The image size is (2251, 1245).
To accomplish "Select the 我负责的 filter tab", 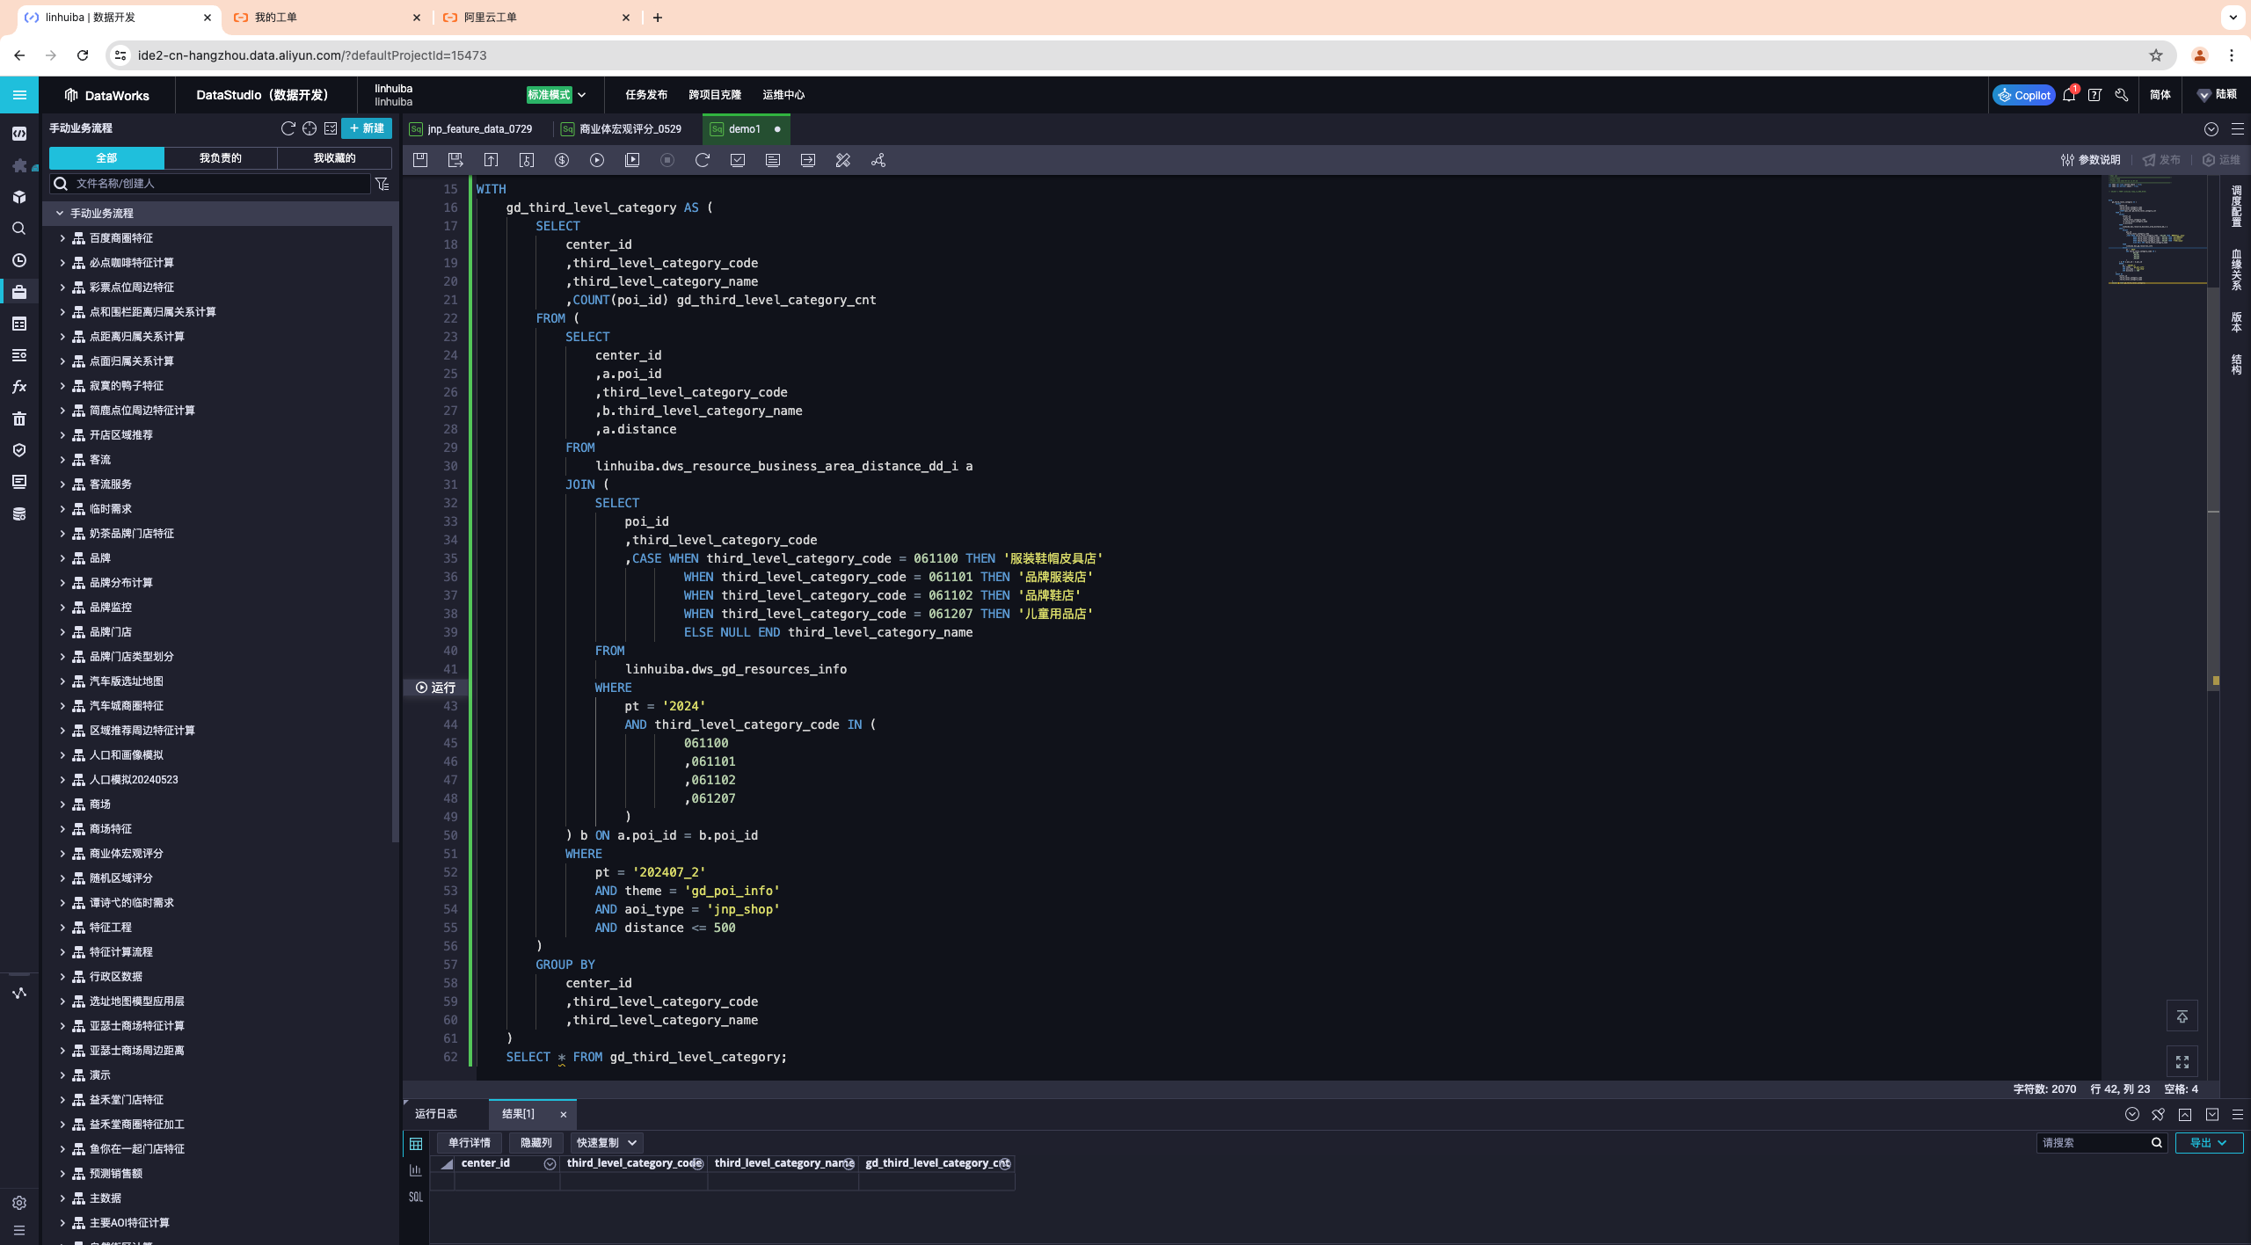I will click(x=220, y=158).
